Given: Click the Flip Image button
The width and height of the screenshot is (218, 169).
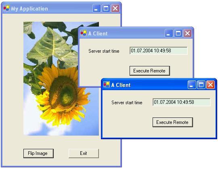Looking at the screenshot, I should coord(38,153).
